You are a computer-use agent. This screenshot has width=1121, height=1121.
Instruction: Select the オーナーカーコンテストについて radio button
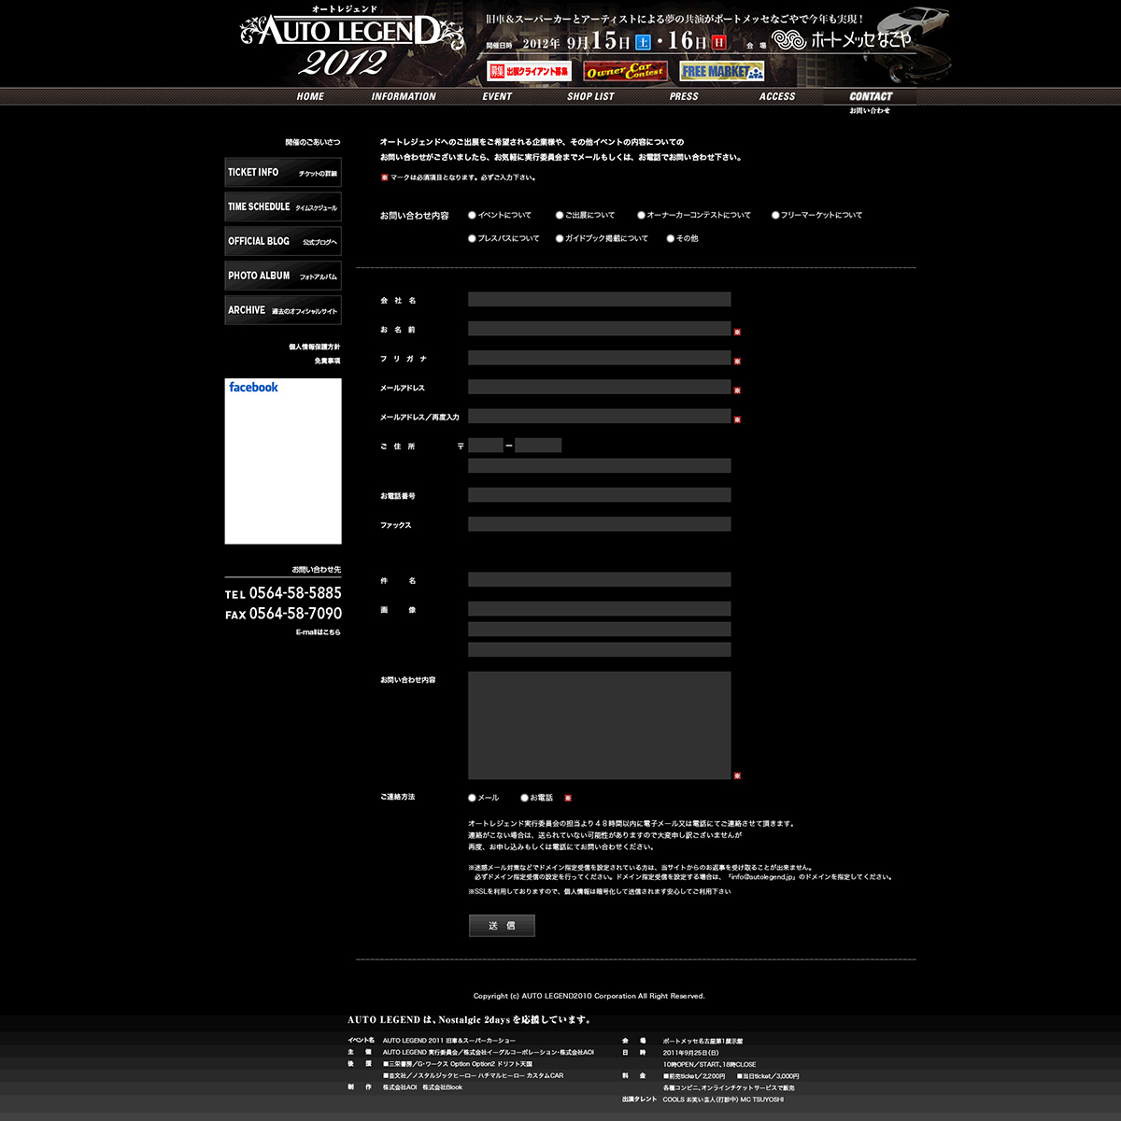642,215
